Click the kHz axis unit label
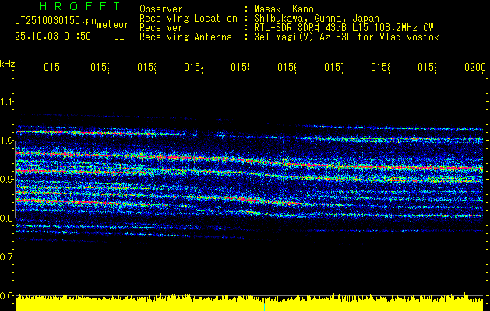490x311 pixels. [8, 64]
